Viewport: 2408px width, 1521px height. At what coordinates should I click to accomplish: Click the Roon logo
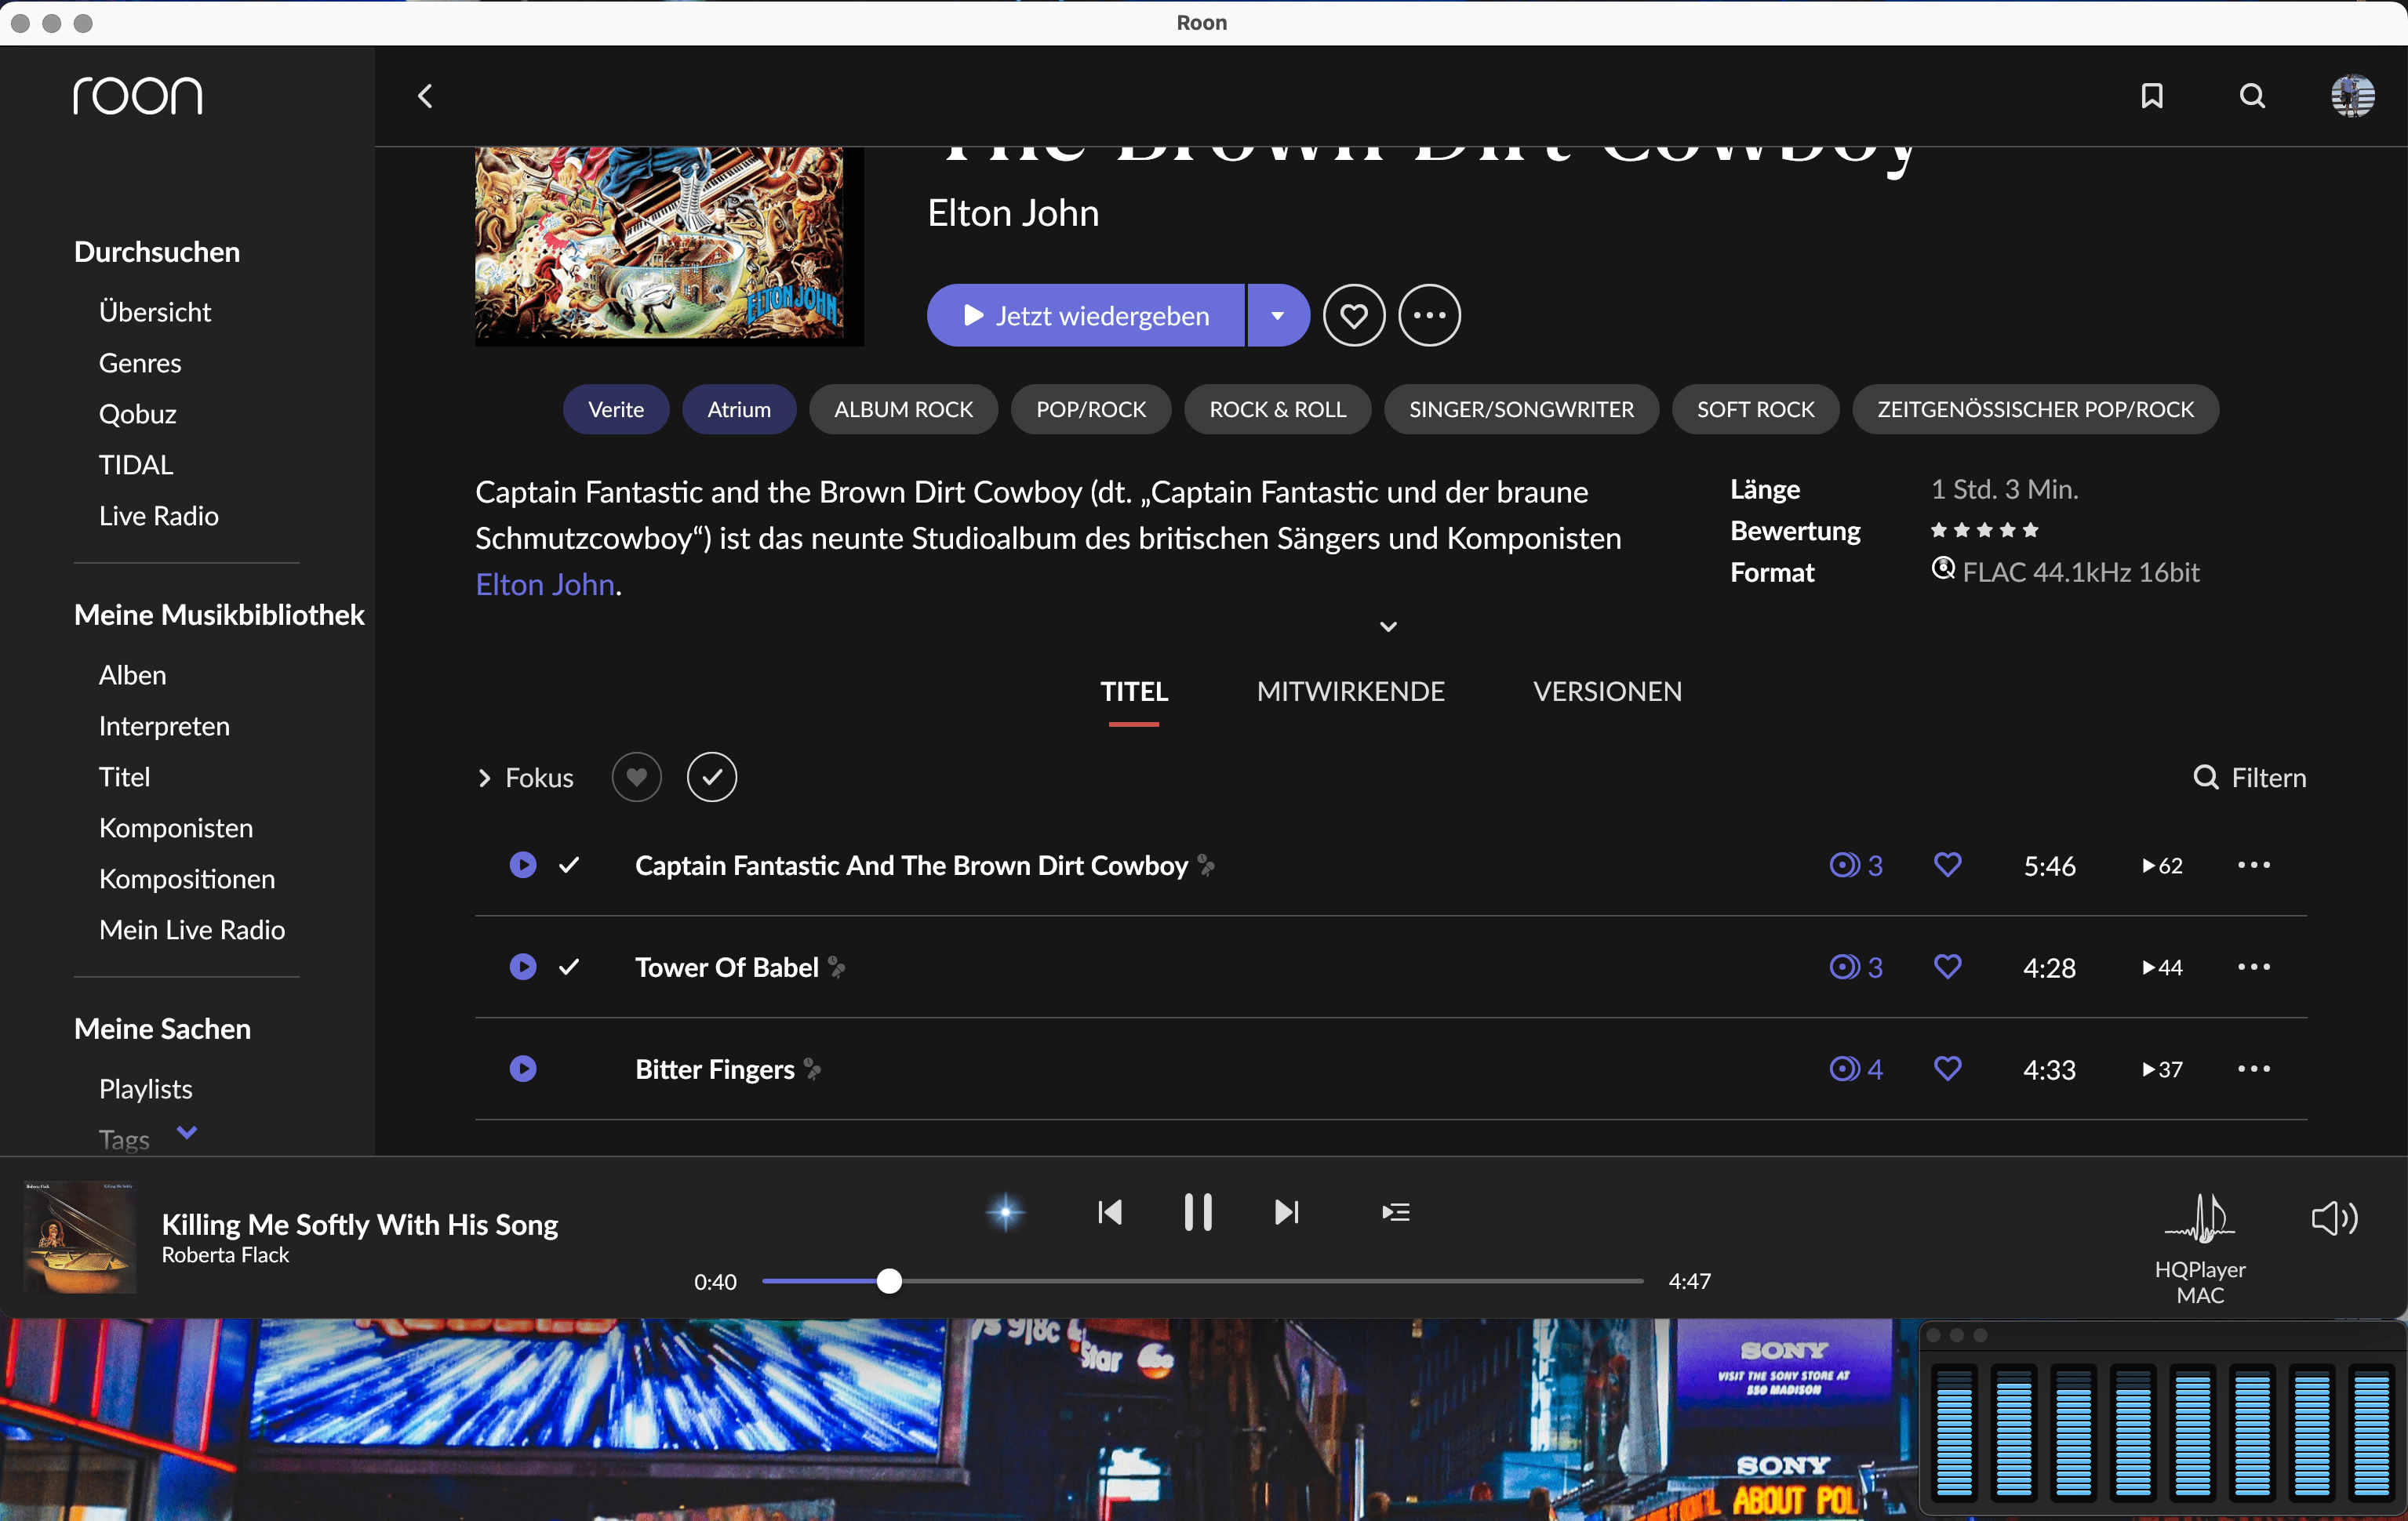tap(138, 96)
